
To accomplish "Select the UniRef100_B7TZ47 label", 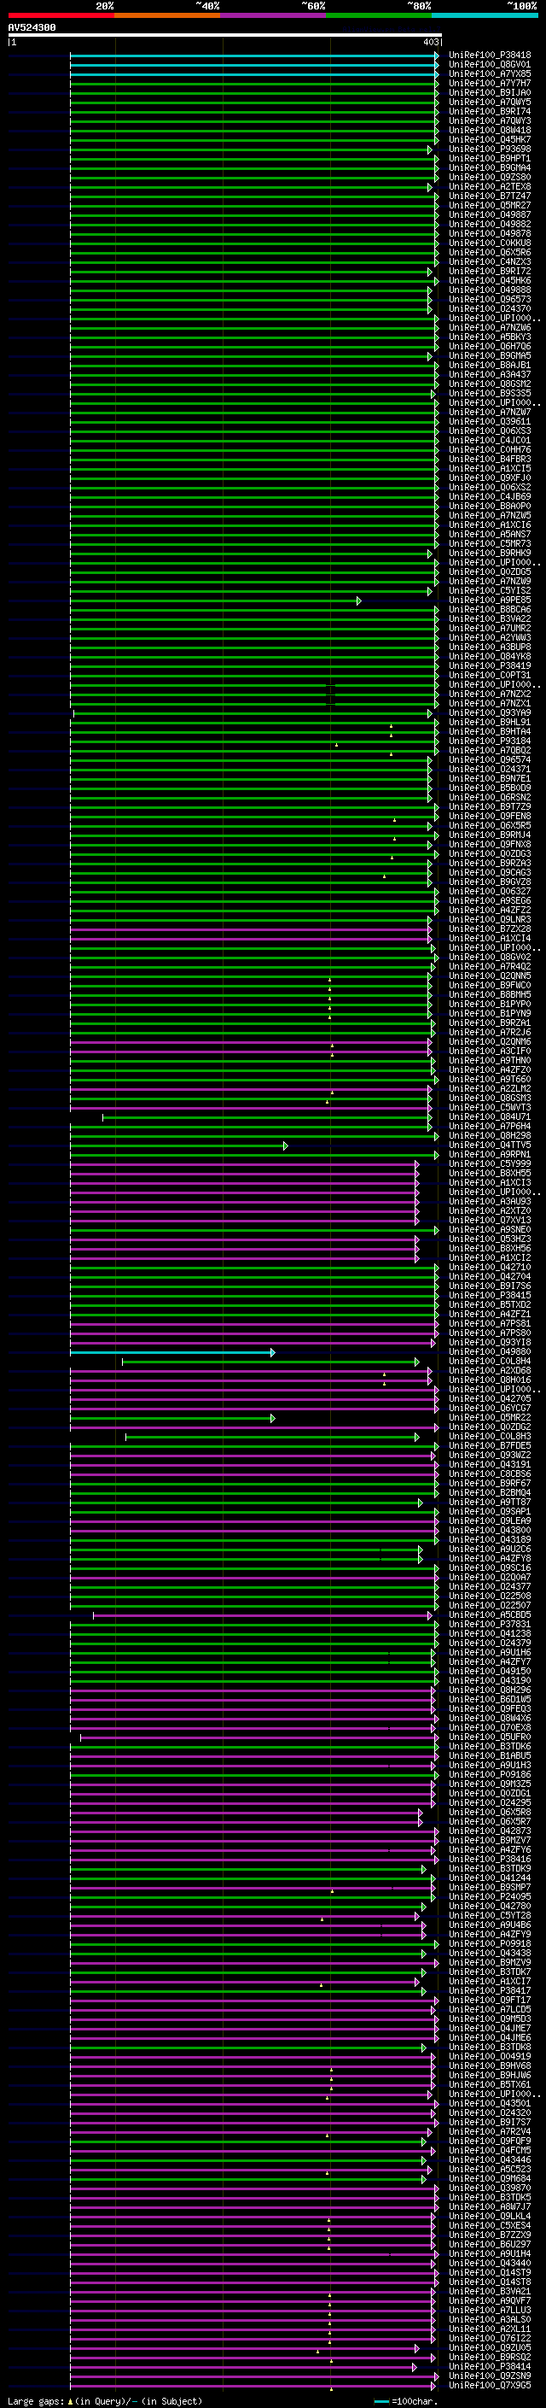I will point(490,196).
